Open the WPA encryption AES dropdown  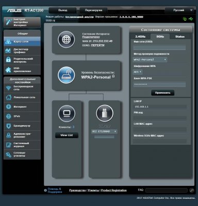click(137, 72)
